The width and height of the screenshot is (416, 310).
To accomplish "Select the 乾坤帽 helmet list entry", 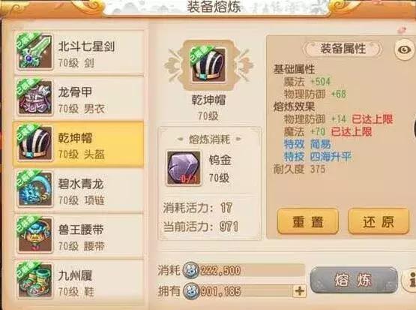I will coord(79,144).
